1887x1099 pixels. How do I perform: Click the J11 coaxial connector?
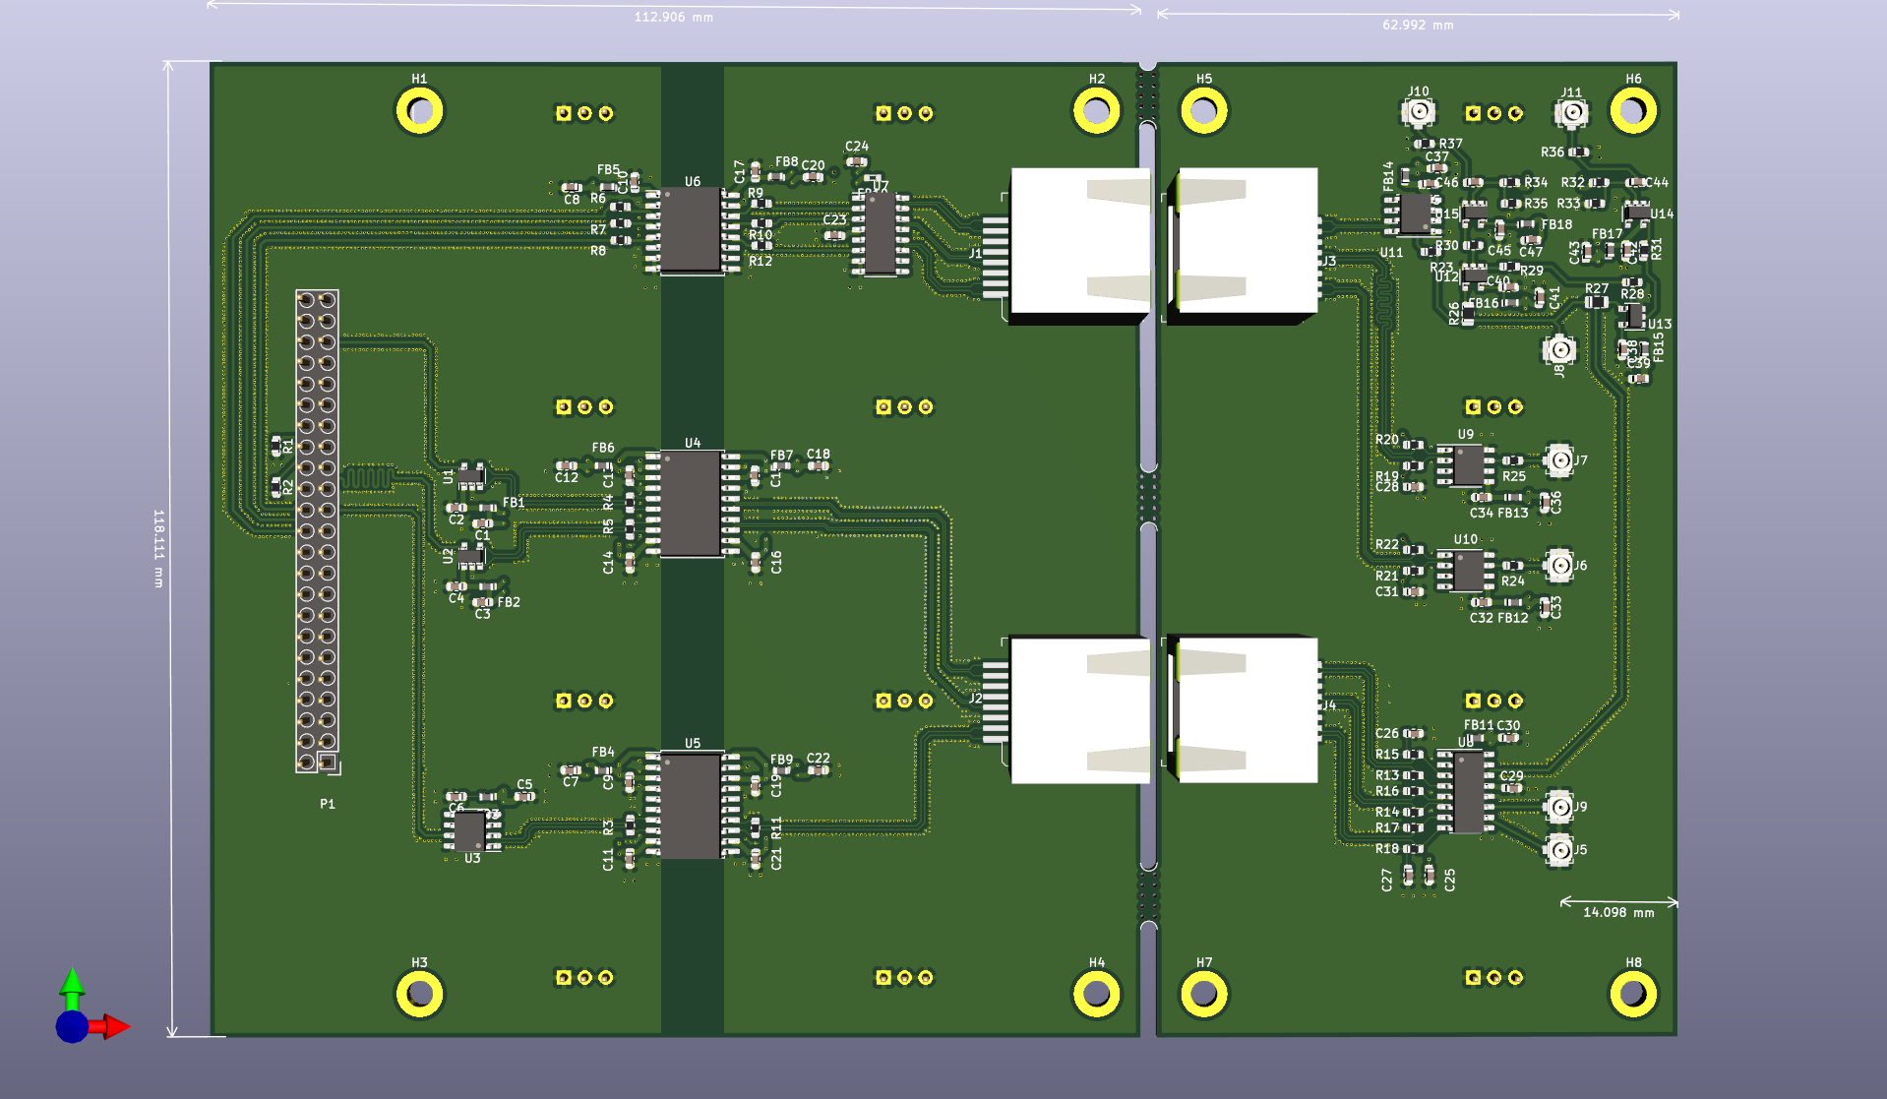tap(1571, 112)
